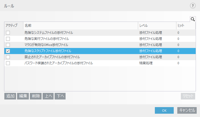The image size is (200, 117).
Task: Select row パスワード保護されたアーカイブファイルの添付ファイル
Action: tap(100, 63)
